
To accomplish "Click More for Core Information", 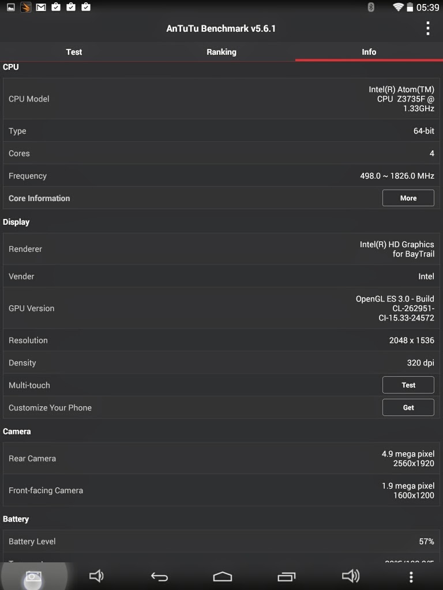I will (x=408, y=198).
